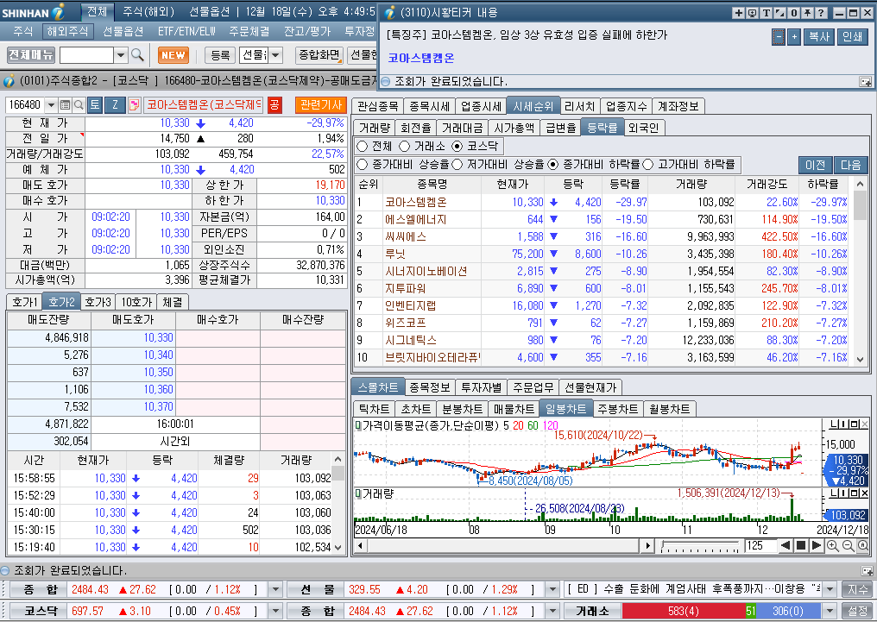Close the 거래량 chart pane with X
Screen dimensions: 877x622
tap(865, 494)
